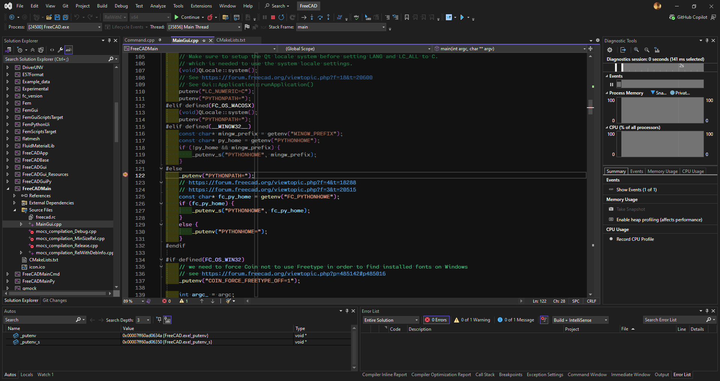Toggle the 0 of 1 Message filter
Screen dimensions: 720x381
click(516, 320)
